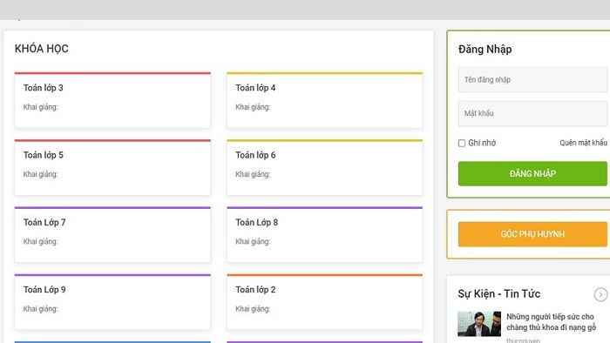Read the article Những người tiếp sức cho chàng thủ khoa
Image resolution: width=610 pixels, height=343 pixels.
click(x=551, y=322)
